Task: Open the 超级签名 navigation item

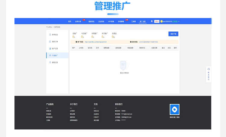Action: [91, 21]
